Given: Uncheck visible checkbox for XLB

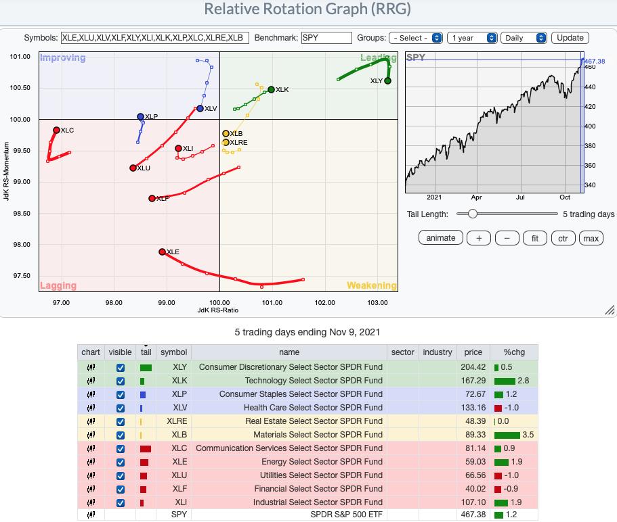Looking at the screenshot, I should (x=121, y=435).
